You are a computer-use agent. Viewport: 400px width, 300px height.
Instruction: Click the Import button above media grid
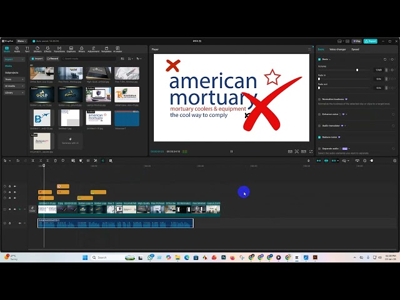(x=37, y=59)
